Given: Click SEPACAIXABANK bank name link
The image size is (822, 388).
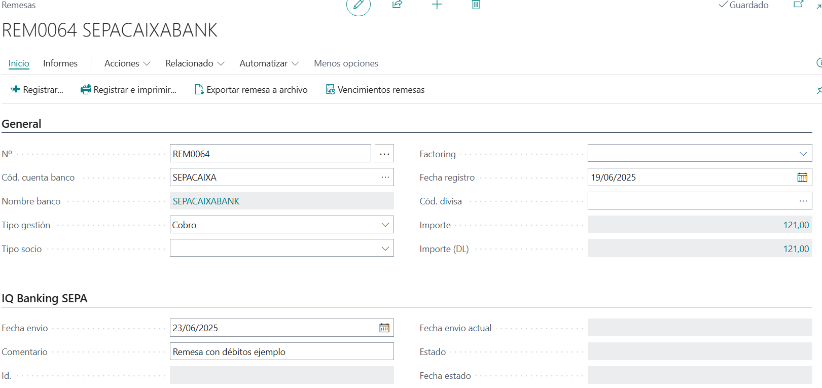Looking at the screenshot, I should pyautogui.click(x=206, y=201).
